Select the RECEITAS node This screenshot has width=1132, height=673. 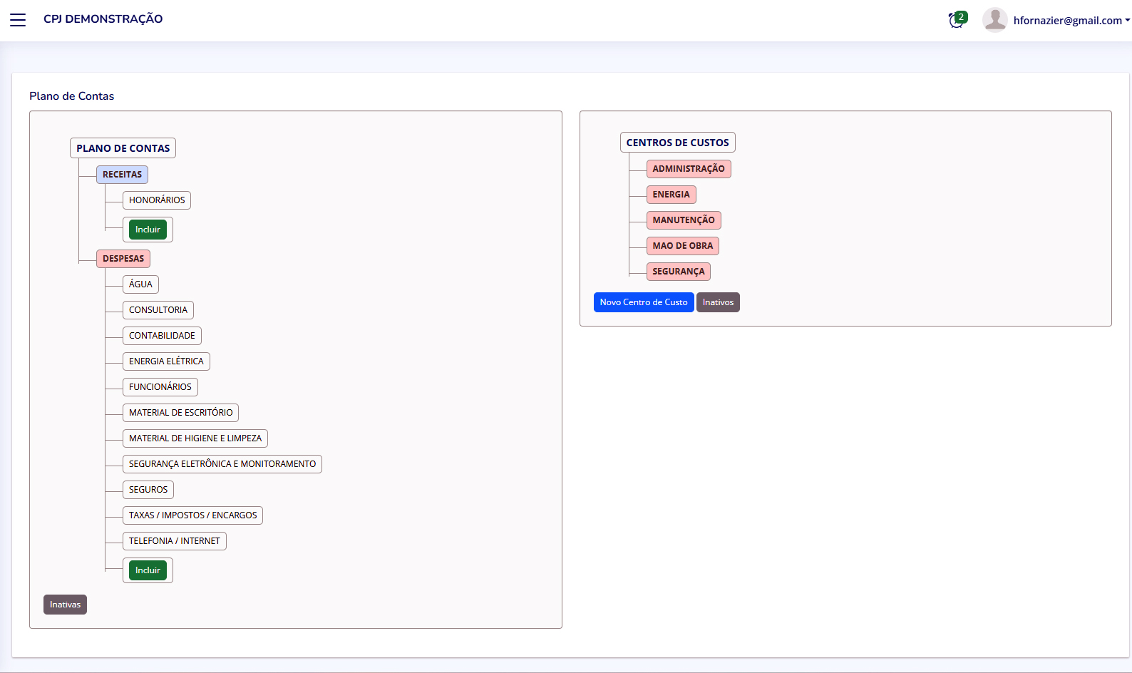click(122, 175)
